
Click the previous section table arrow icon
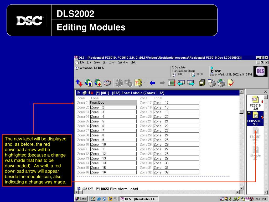click(x=181, y=83)
